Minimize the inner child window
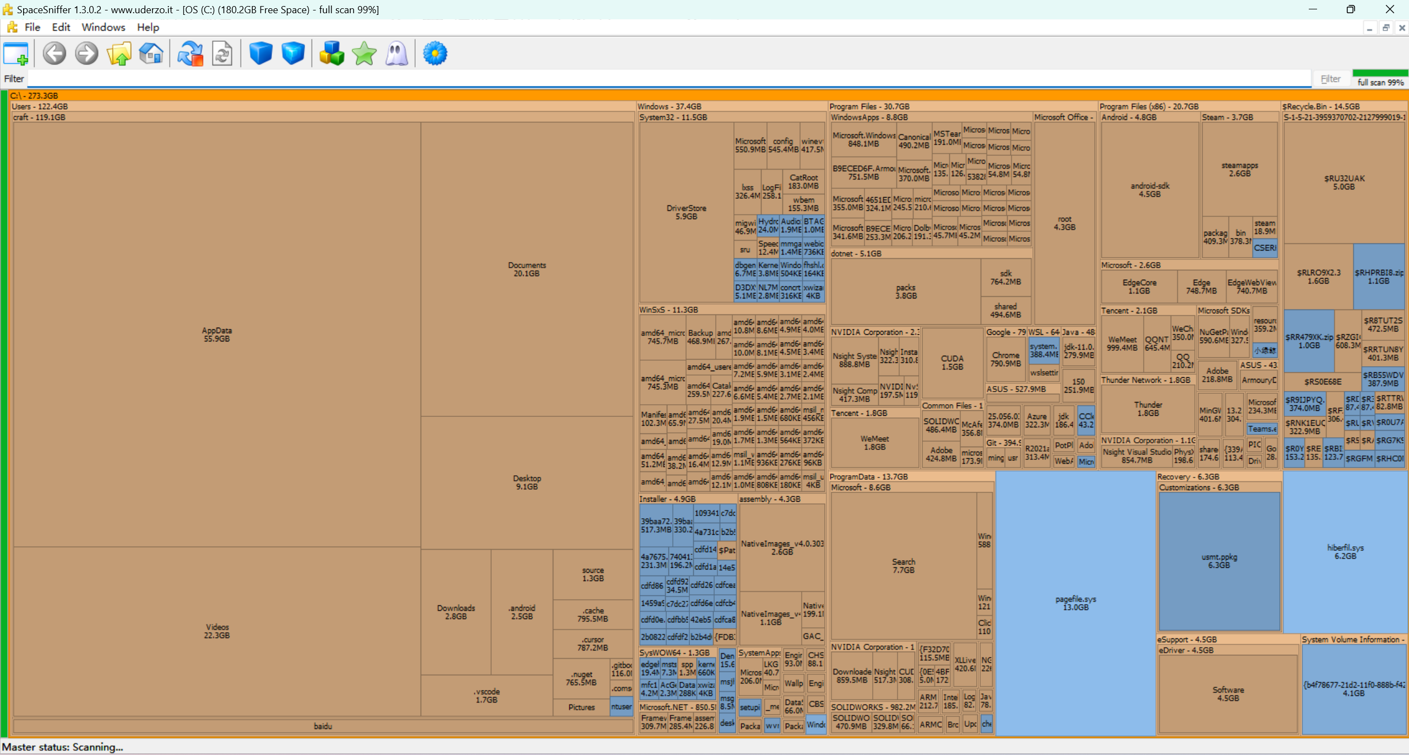Image resolution: width=1409 pixels, height=755 pixels. (x=1369, y=28)
